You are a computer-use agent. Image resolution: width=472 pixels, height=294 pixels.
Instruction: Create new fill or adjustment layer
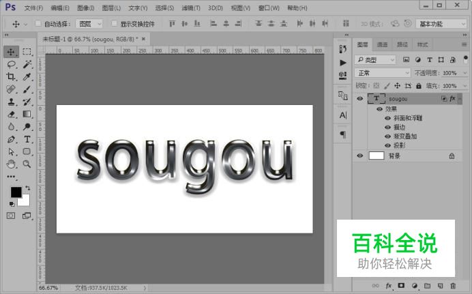[415, 286]
